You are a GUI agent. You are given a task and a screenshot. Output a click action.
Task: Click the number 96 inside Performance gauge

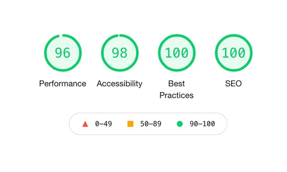pyautogui.click(x=63, y=53)
